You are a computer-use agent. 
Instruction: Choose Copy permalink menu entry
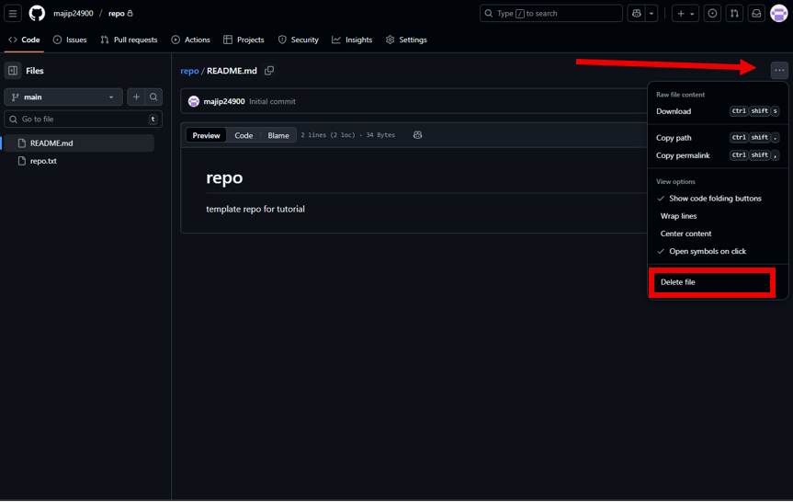pos(718,155)
